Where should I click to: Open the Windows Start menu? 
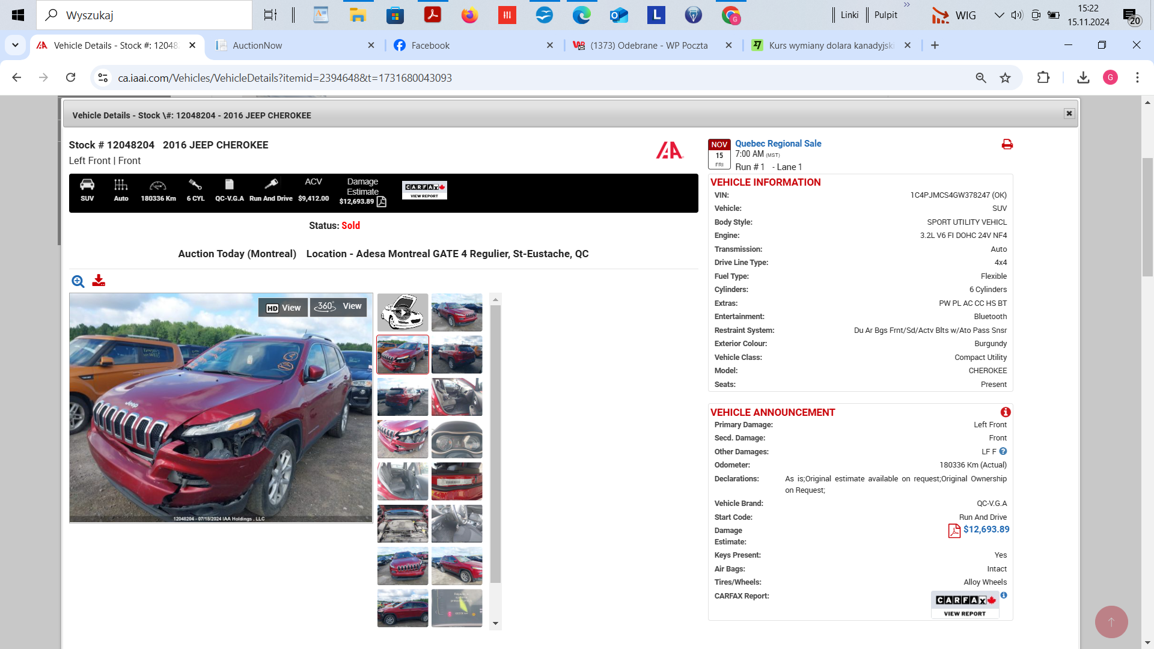(18, 15)
